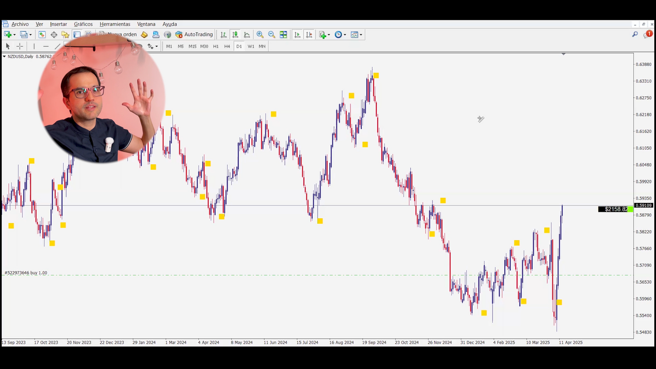Switch to H1 timeframe
Viewport: 656px width, 369px height.
click(x=216, y=46)
